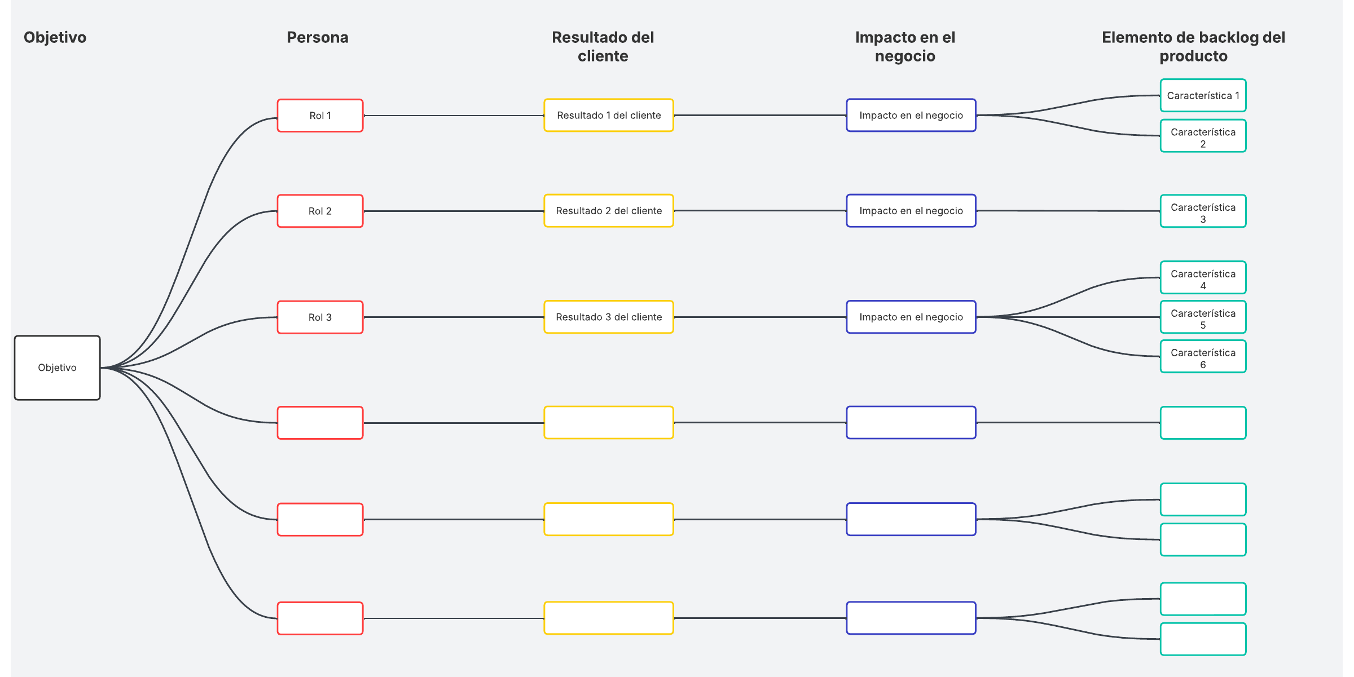
Task: Select the Característica 6 backlog node
Action: tap(1203, 357)
